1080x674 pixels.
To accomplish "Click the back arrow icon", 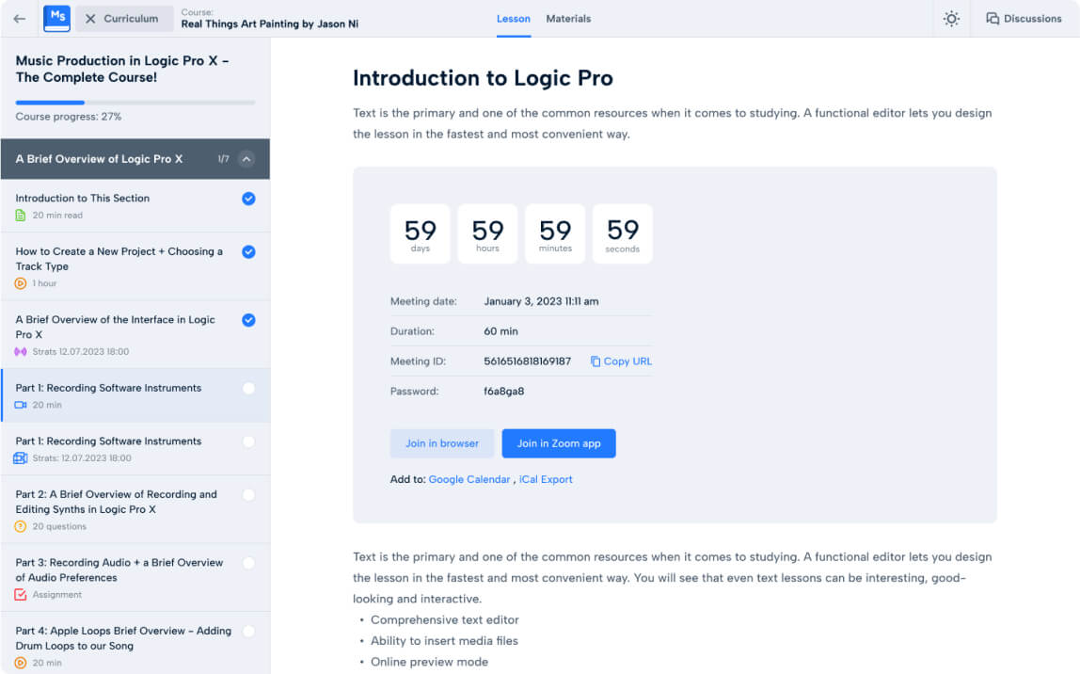I will tap(19, 19).
